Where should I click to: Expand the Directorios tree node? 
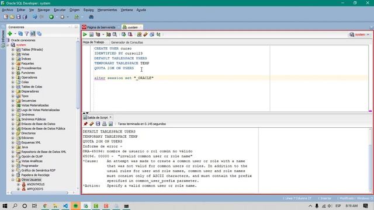pyautogui.click(x=13, y=134)
